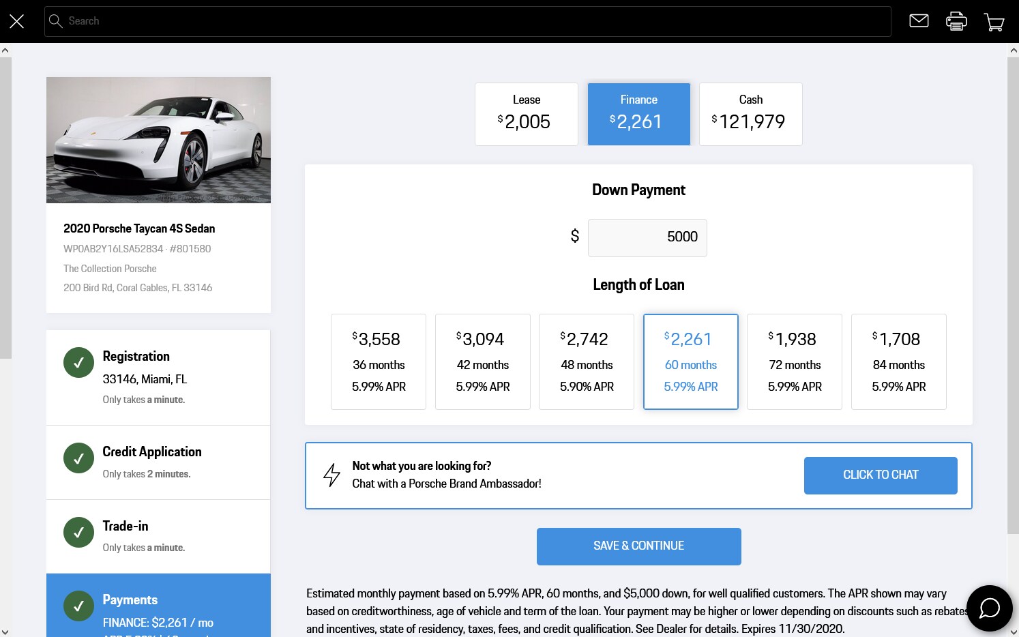Click the left panel scroll up arrow
Screen dimensions: 1019x637
point(5,50)
